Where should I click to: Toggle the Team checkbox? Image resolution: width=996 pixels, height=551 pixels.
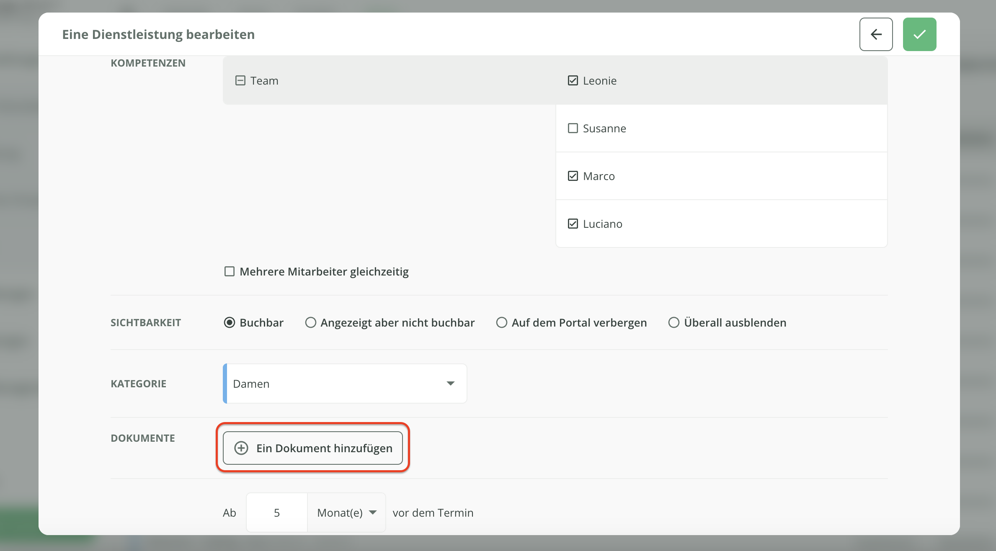[240, 80]
